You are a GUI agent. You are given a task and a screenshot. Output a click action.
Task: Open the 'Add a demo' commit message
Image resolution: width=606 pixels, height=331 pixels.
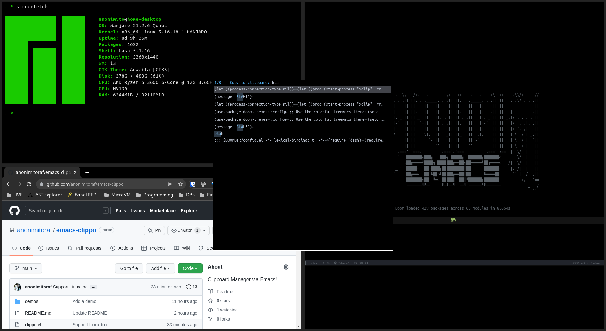coord(84,301)
